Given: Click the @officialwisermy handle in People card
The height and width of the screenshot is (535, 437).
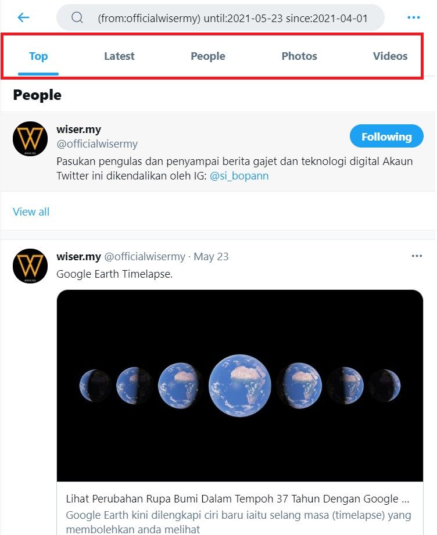Looking at the screenshot, I should tap(97, 143).
